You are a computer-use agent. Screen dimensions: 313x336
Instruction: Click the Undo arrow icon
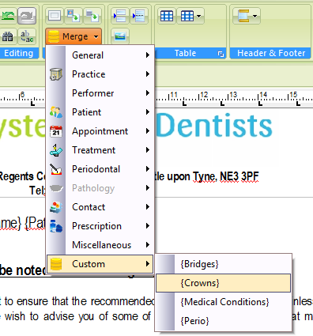(x=8, y=16)
